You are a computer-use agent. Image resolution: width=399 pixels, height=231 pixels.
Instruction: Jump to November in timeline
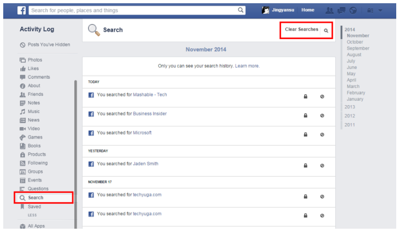pyautogui.click(x=358, y=36)
